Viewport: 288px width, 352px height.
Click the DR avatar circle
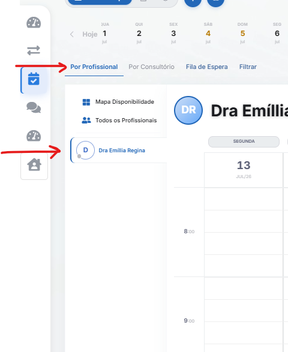pyautogui.click(x=188, y=110)
